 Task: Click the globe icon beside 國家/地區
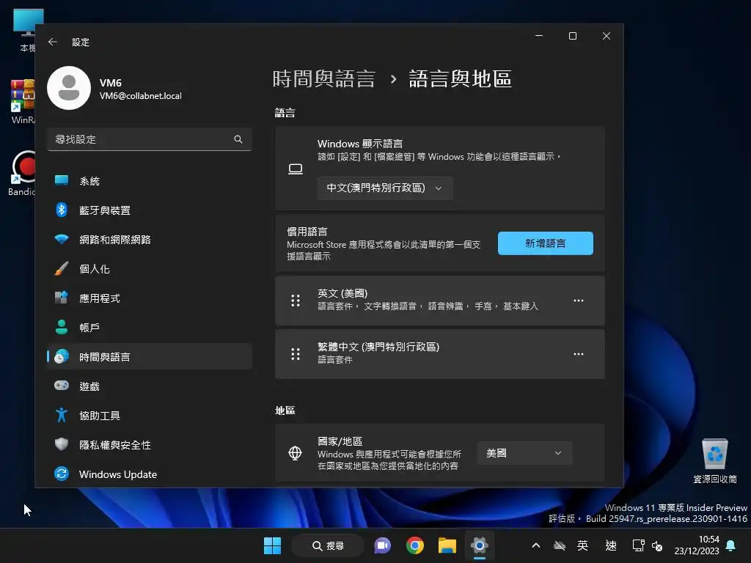click(295, 453)
